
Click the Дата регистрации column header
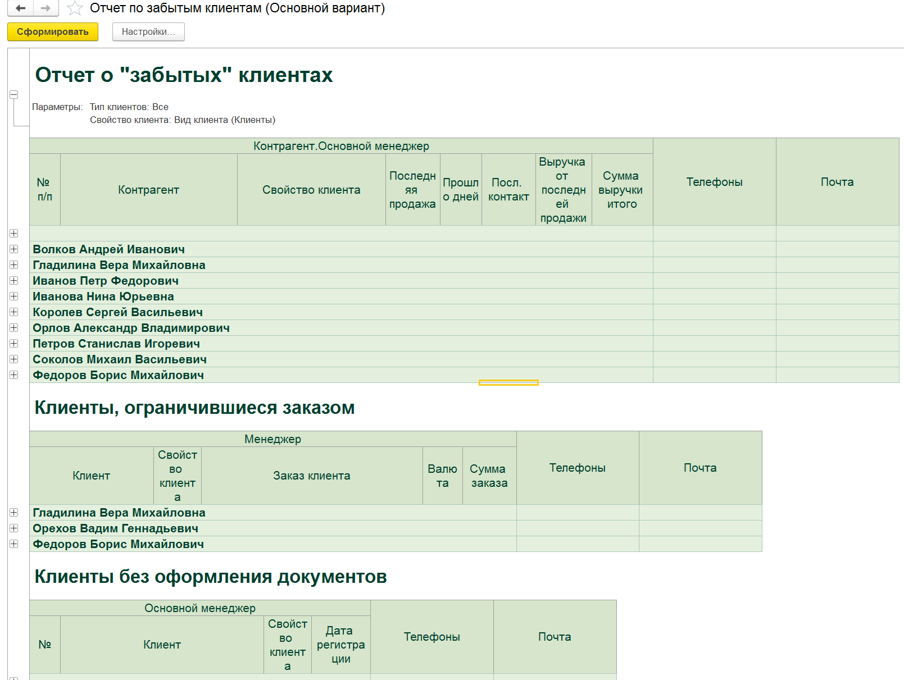tap(341, 645)
